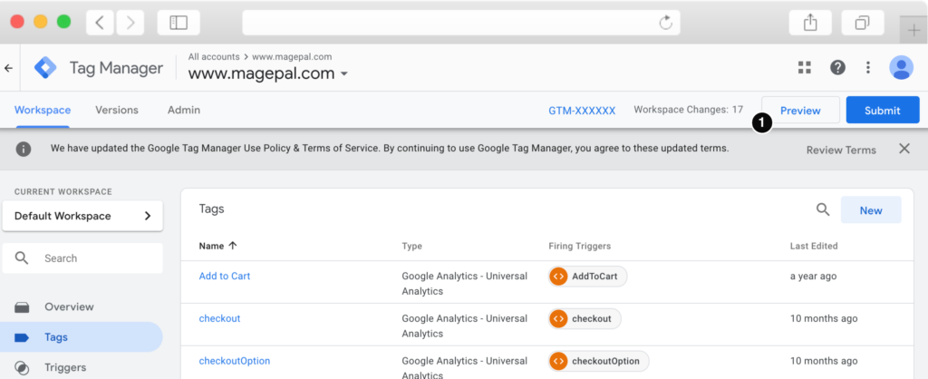This screenshot has width=928, height=379.
Task: Click the sidebar Search field
Action: tap(82, 258)
